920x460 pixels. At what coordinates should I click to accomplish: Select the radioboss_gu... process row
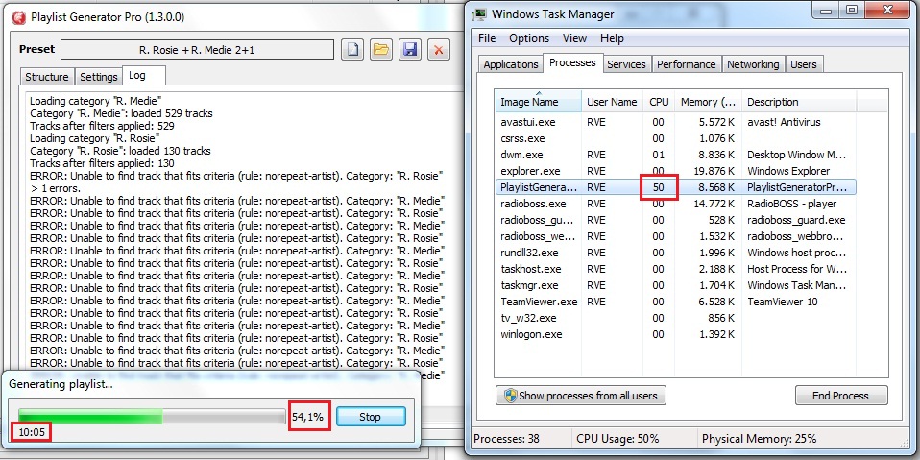[675, 220]
